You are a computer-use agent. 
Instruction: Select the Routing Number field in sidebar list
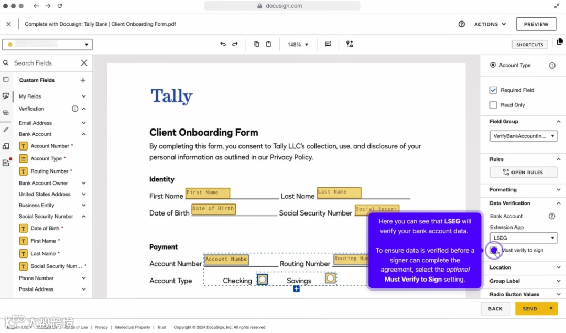(50, 171)
